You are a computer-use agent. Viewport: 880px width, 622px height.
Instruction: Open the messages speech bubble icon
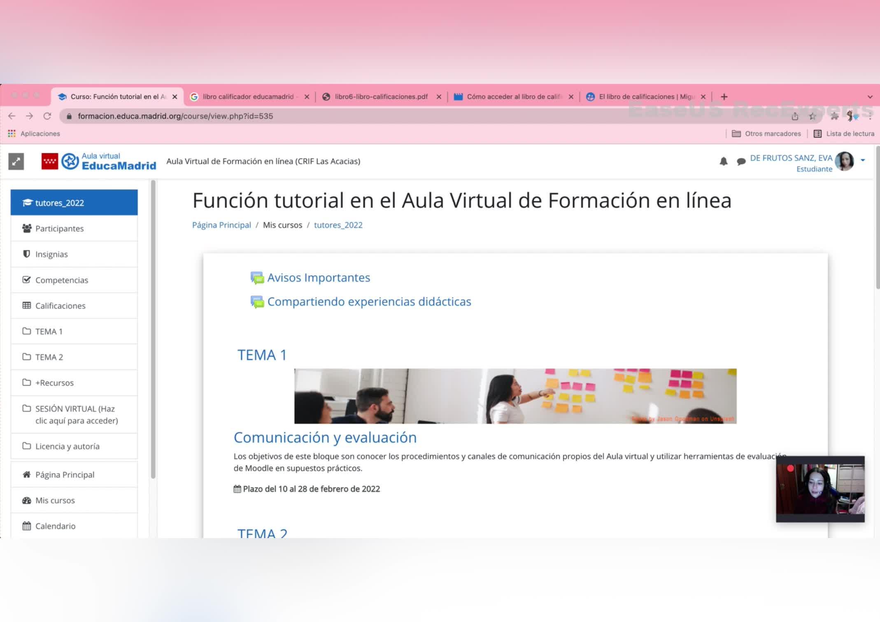(x=741, y=161)
